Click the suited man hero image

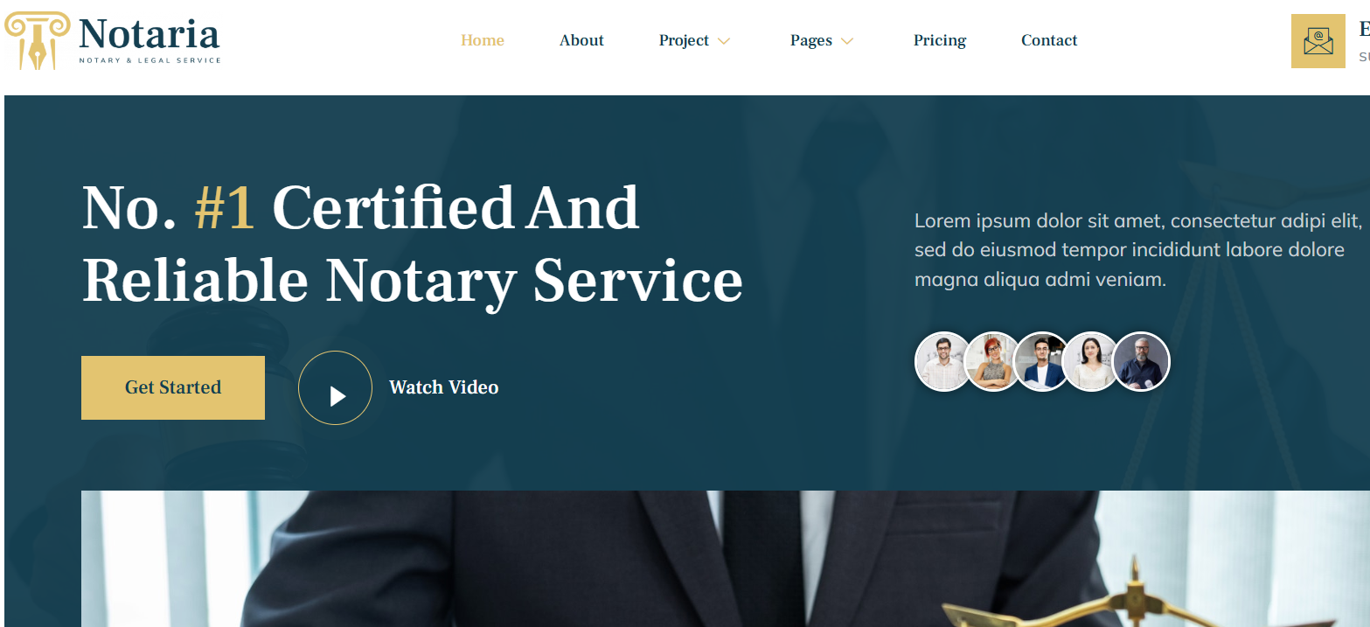(726, 559)
